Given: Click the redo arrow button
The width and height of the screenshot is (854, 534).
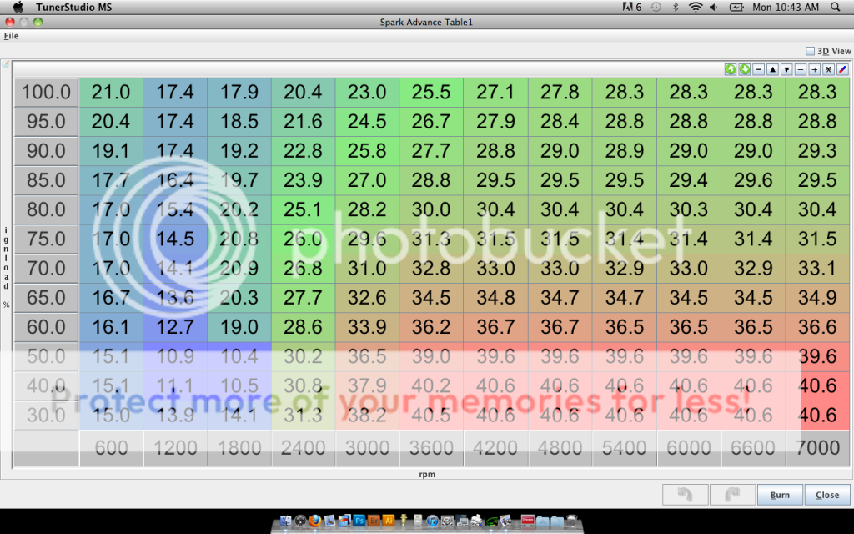Looking at the screenshot, I should point(731,495).
